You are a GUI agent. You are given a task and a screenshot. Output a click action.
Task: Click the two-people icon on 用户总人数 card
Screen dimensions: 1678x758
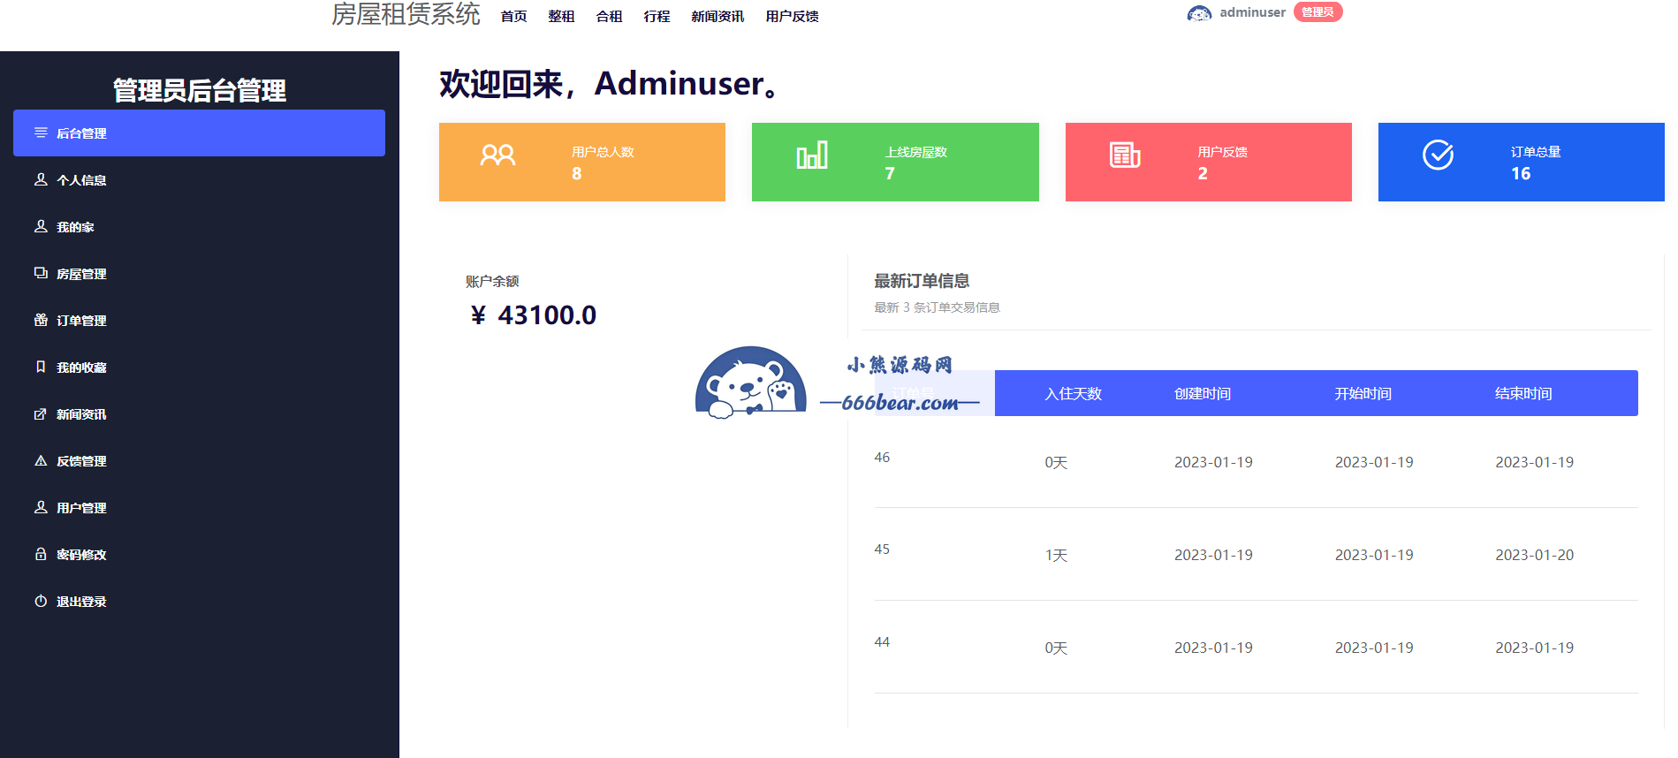(x=497, y=155)
